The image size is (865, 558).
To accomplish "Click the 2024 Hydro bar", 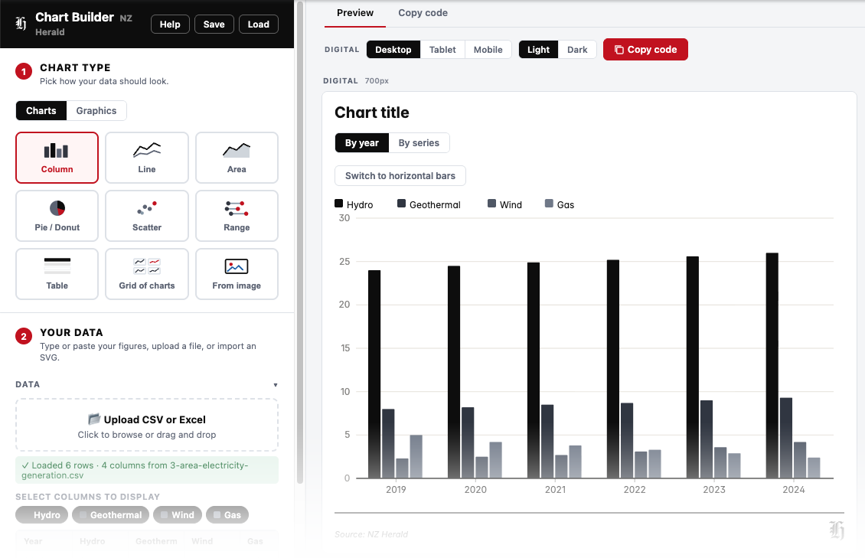I will [772, 366].
